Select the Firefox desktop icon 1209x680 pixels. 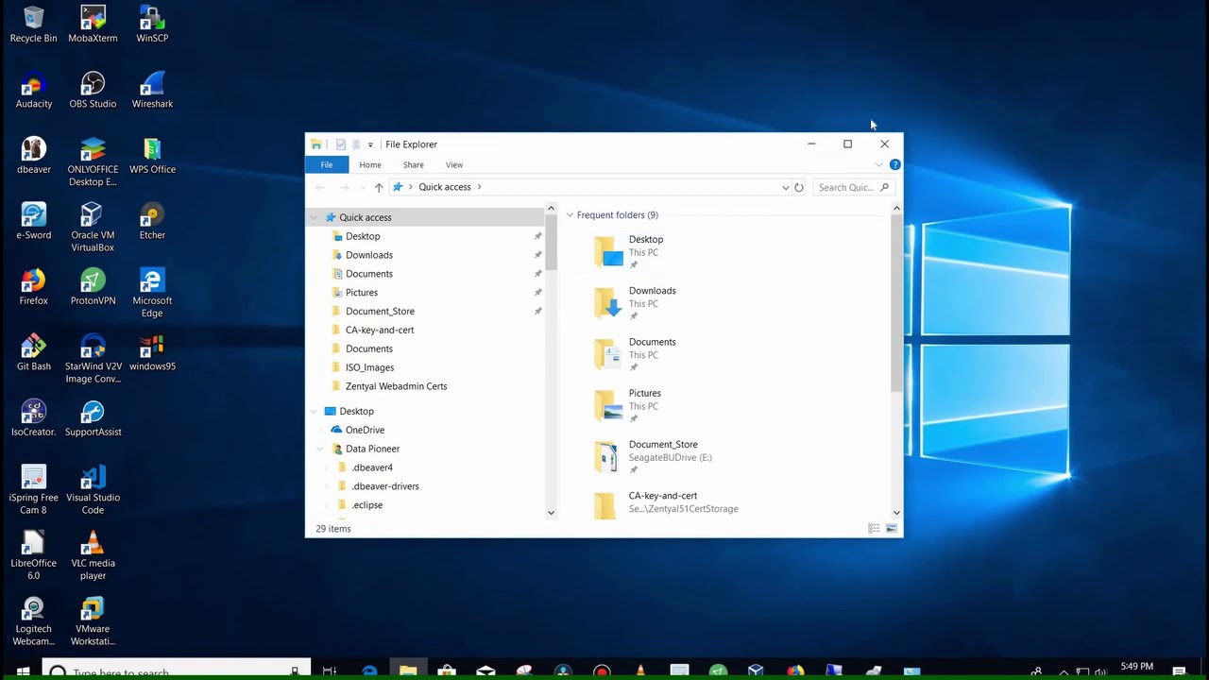[33, 287]
